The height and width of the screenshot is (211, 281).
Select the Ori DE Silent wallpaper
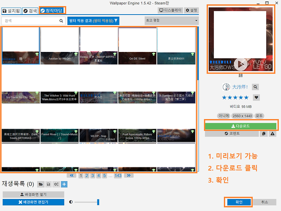(x=137, y=46)
